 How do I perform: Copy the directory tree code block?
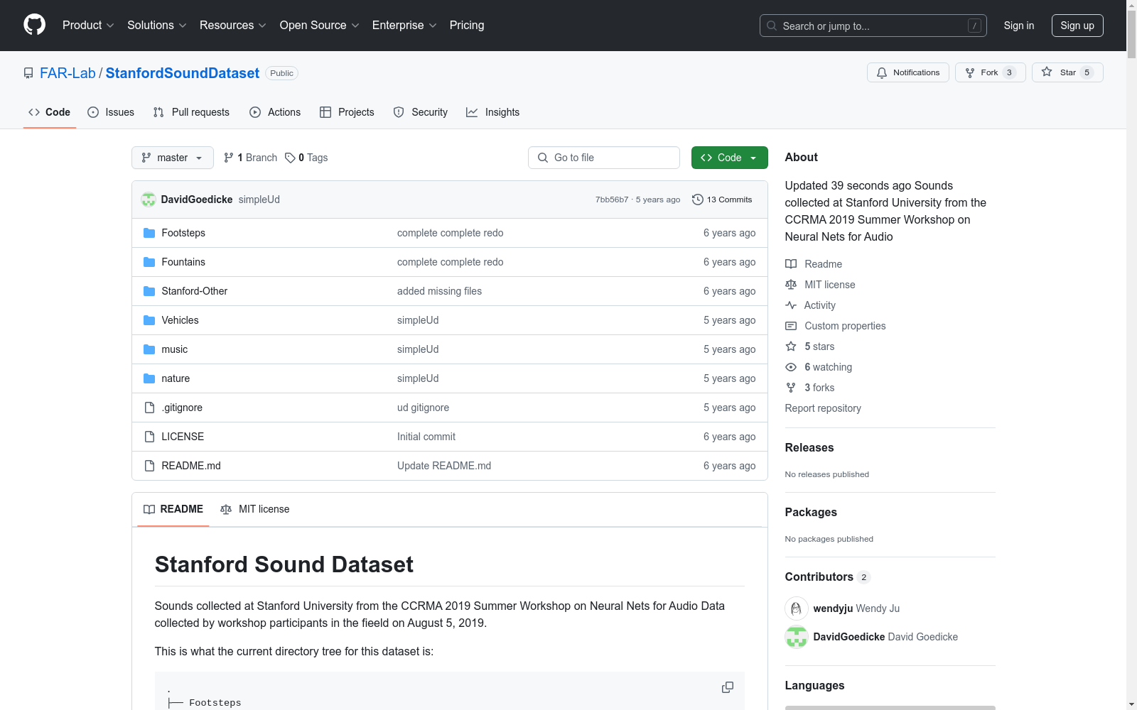tap(728, 687)
